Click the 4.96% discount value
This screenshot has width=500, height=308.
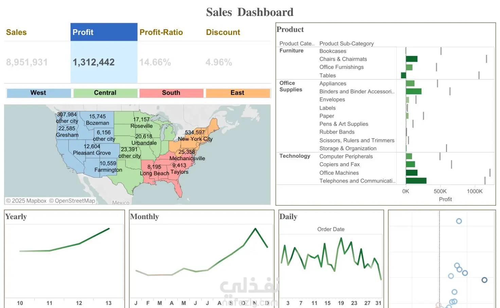click(219, 62)
